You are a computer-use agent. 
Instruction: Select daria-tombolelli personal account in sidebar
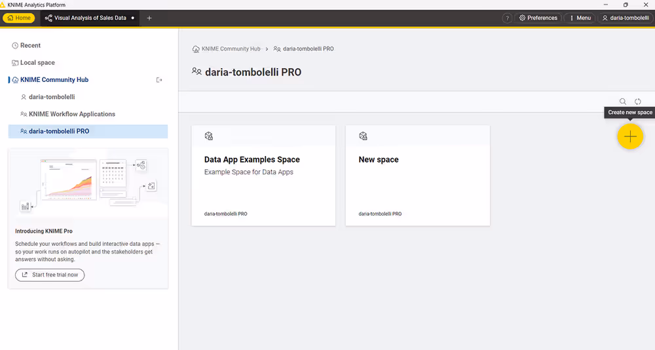[52, 97]
